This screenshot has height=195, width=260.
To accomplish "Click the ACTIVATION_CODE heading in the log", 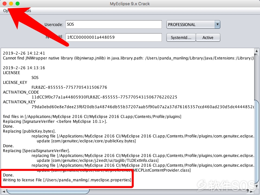I will click(x=21, y=92).
